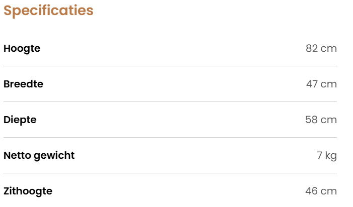Click the cm unit in Diepte row
This screenshot has height=207, width=353.
(329, 120)
